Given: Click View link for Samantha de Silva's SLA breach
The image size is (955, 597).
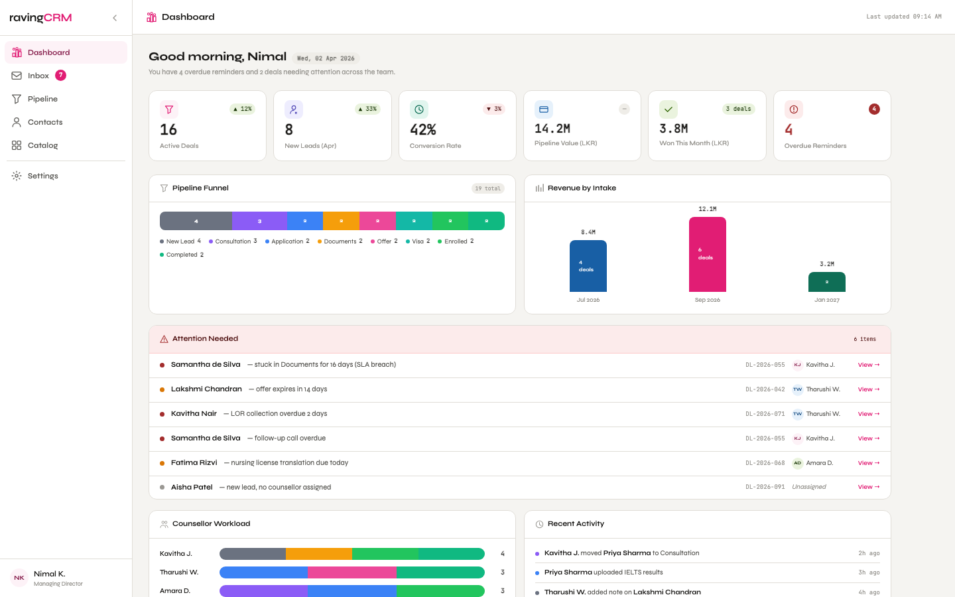Looking at the screenshot, I should click(868, 364).
